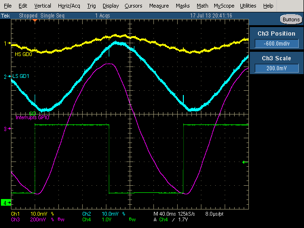Screen dimensions: 304x228
Task: Click the HS GD0 waveform label
Action: pos(23,55)
